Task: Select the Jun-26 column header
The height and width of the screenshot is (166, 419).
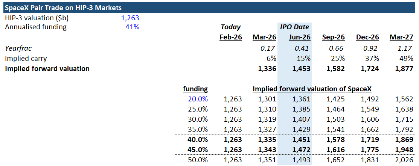Action: pyautogui.click(x=300, y=37)
